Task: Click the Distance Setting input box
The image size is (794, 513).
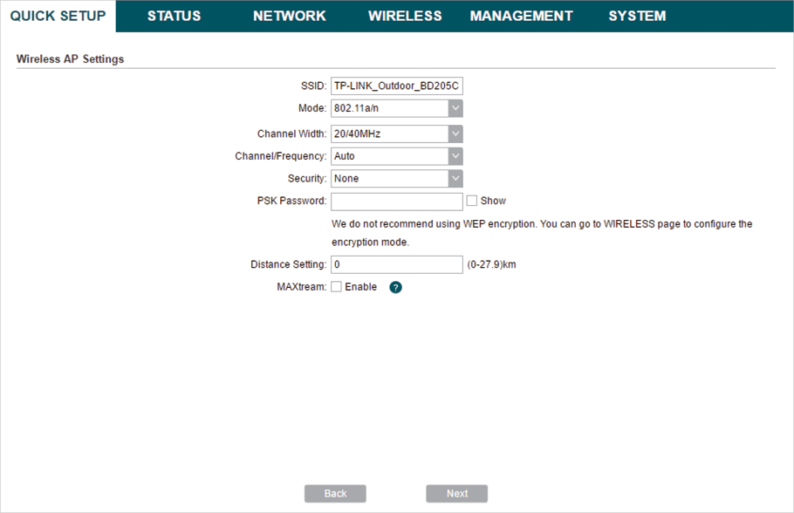Action: [x=396, y=264]
